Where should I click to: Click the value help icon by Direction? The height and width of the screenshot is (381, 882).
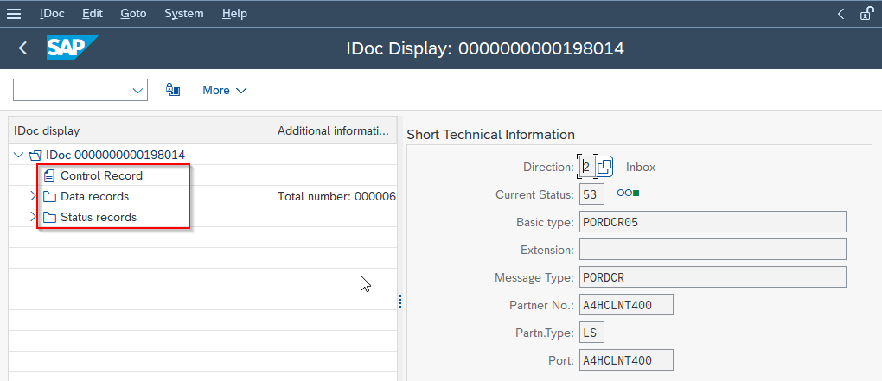[x=604, y=167]
